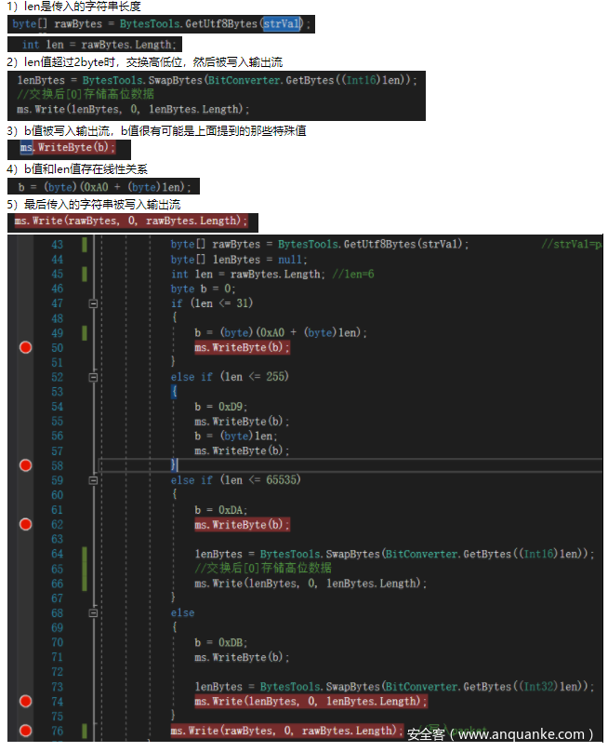Click red-highlighted 'ms.Write(rawBytes...' in top snippet

pyautogui.click(x=131, y=221)
